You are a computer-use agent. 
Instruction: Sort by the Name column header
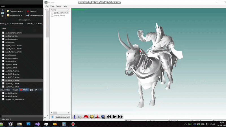[x=60, y=10]
